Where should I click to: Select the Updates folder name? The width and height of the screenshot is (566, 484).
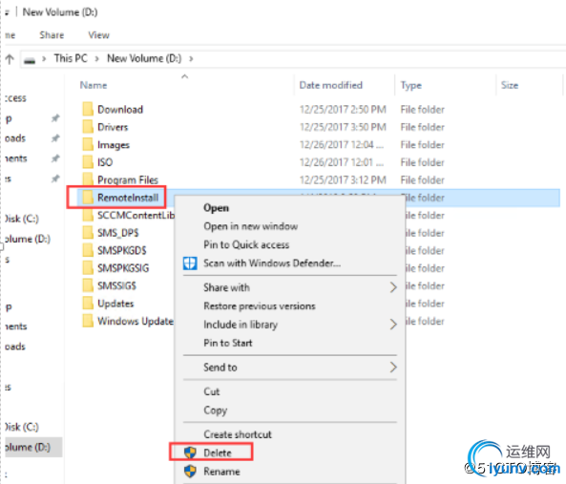115,304
